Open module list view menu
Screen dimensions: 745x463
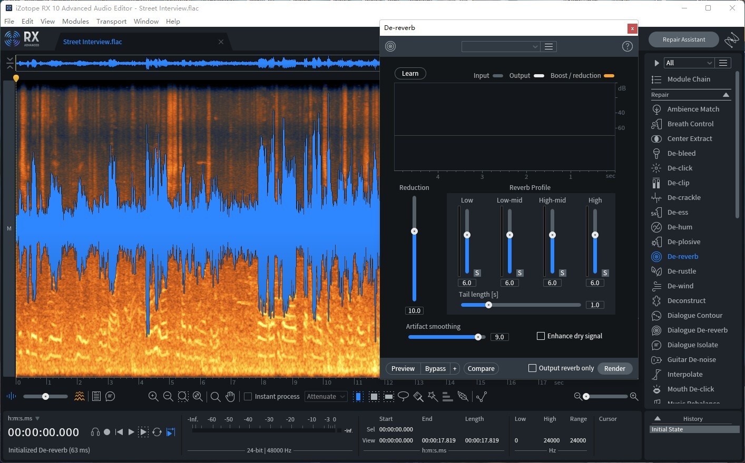click(x=723, y=63)
